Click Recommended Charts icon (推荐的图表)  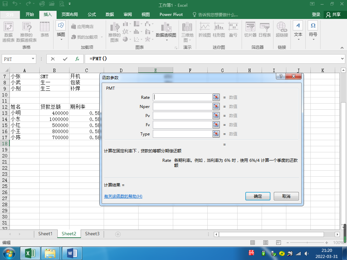115,32
